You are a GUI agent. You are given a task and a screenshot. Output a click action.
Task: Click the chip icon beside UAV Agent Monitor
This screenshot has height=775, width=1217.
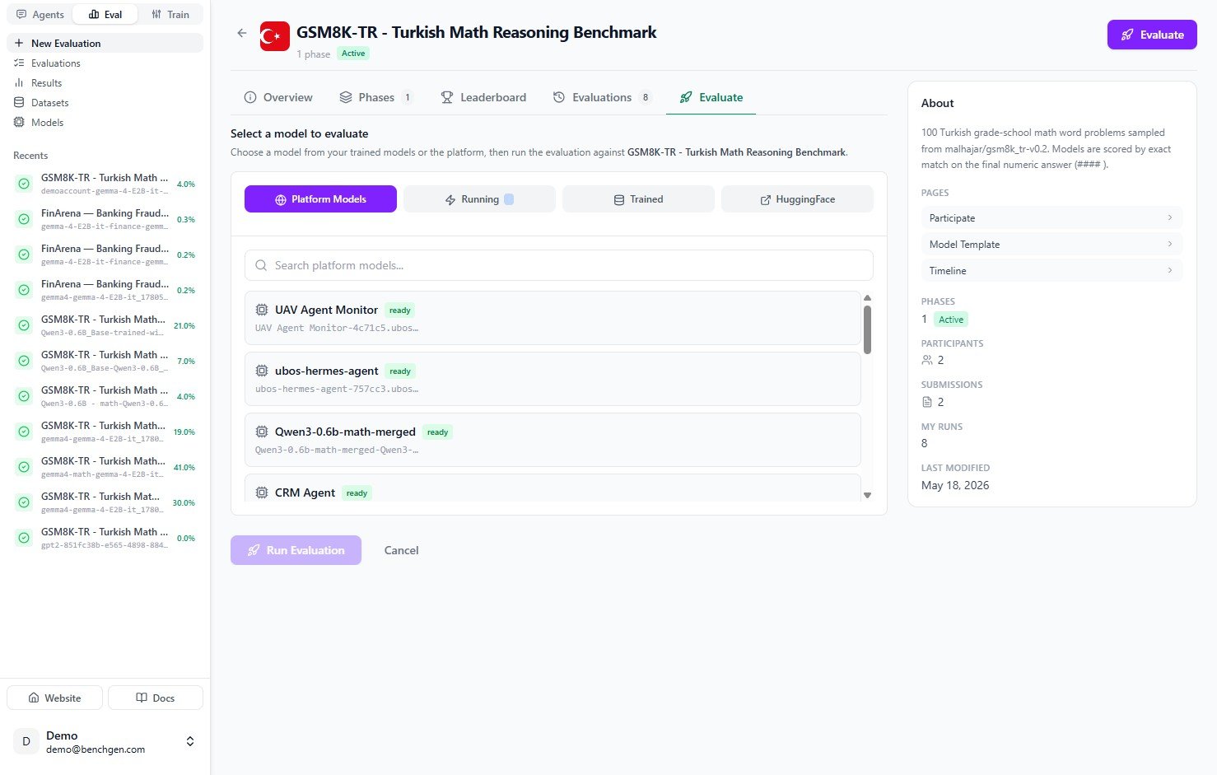pos(262,310)
